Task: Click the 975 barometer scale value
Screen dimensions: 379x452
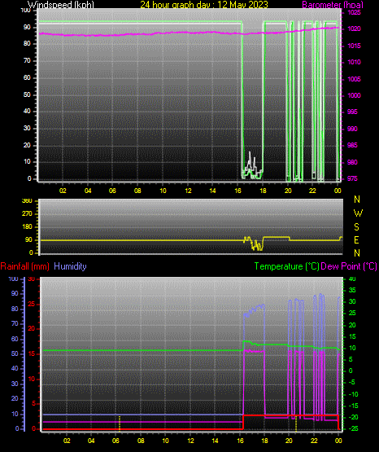Action: [352, 178]
